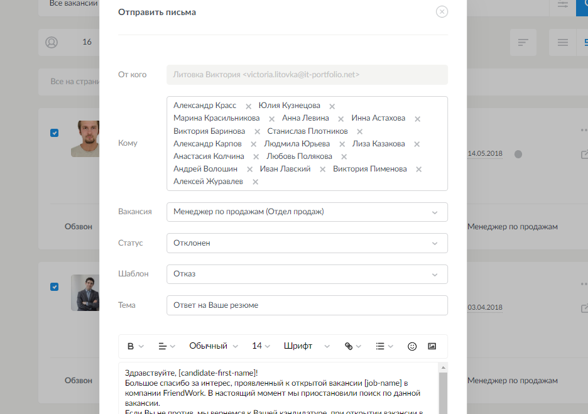The height and width of the screenshot is (414, 588).
Task: Click the message body scrollbar up arrow
Action: point(443,368)
